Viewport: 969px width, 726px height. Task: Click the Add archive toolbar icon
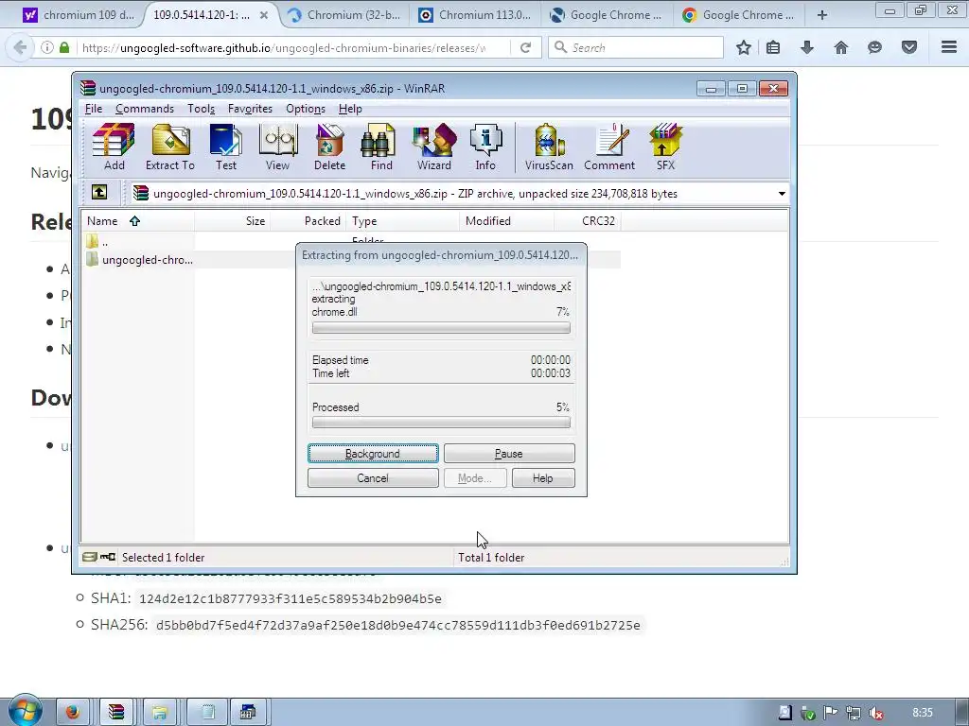point(114,147)
